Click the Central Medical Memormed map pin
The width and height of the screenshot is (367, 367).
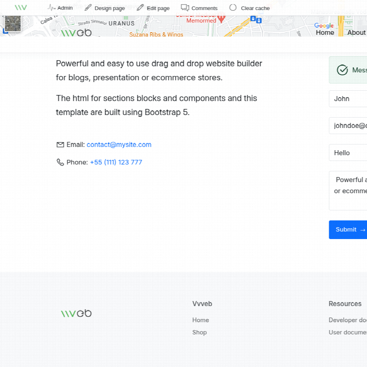pyautogui.click(x=221, y=16)
